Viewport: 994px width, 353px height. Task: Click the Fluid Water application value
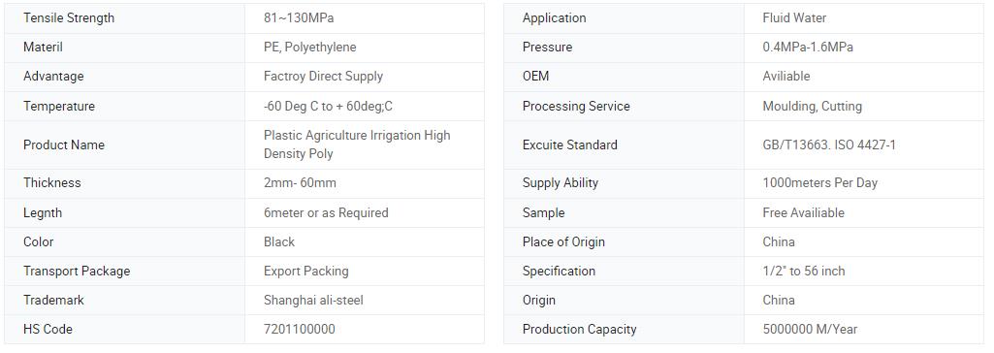(794, 17)
